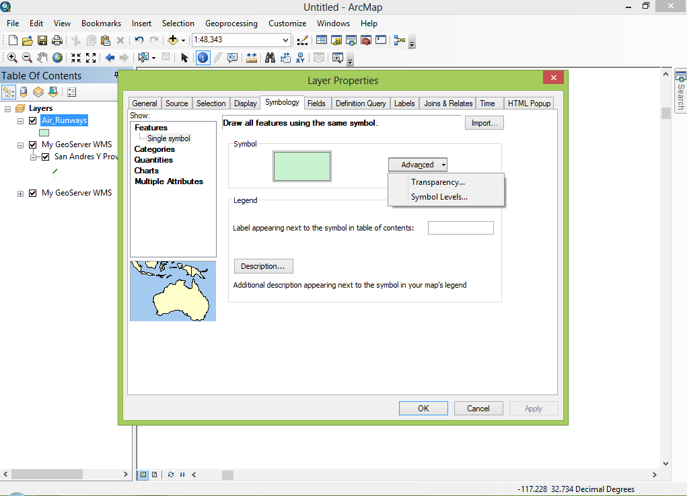
Task: Select the Measure ruler tool
Action: (x=252, y=57)
